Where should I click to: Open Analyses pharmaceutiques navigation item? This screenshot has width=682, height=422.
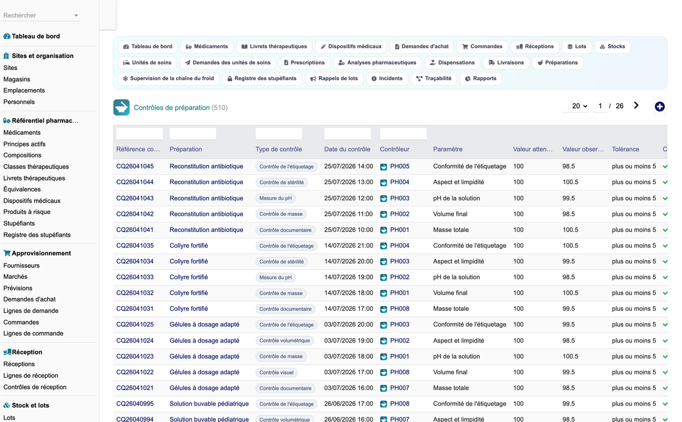click(x=377, y=62)
